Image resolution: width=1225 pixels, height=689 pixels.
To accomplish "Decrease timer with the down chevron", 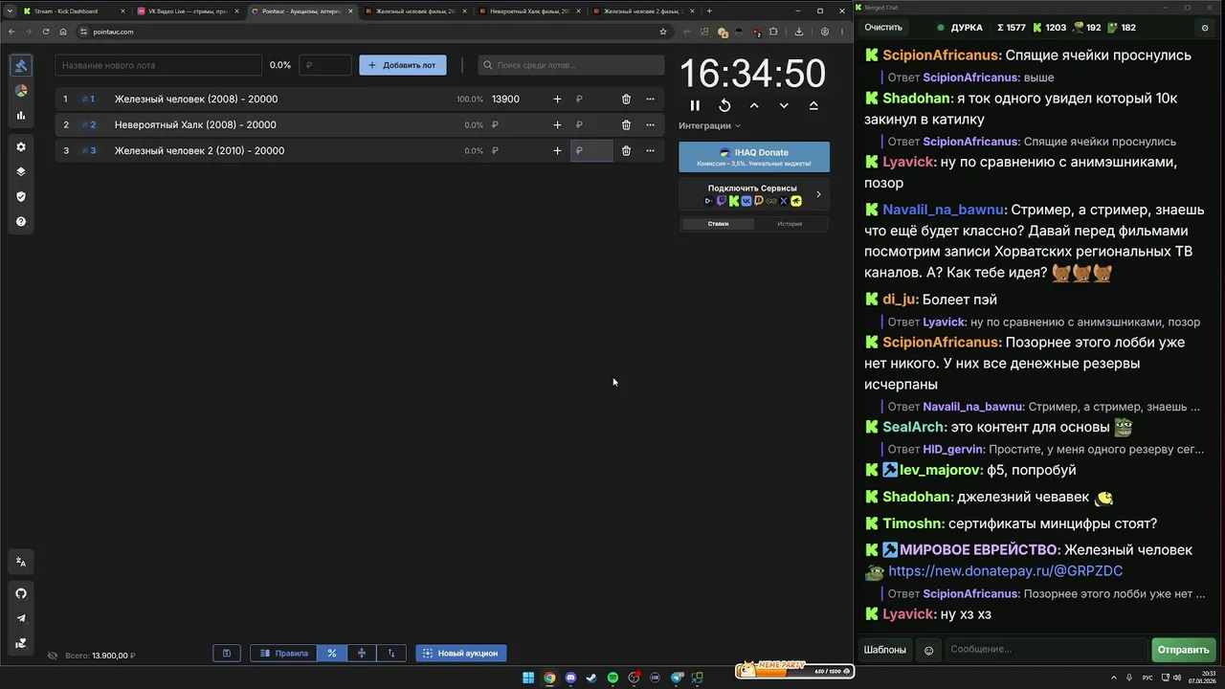I will point(784,105).
